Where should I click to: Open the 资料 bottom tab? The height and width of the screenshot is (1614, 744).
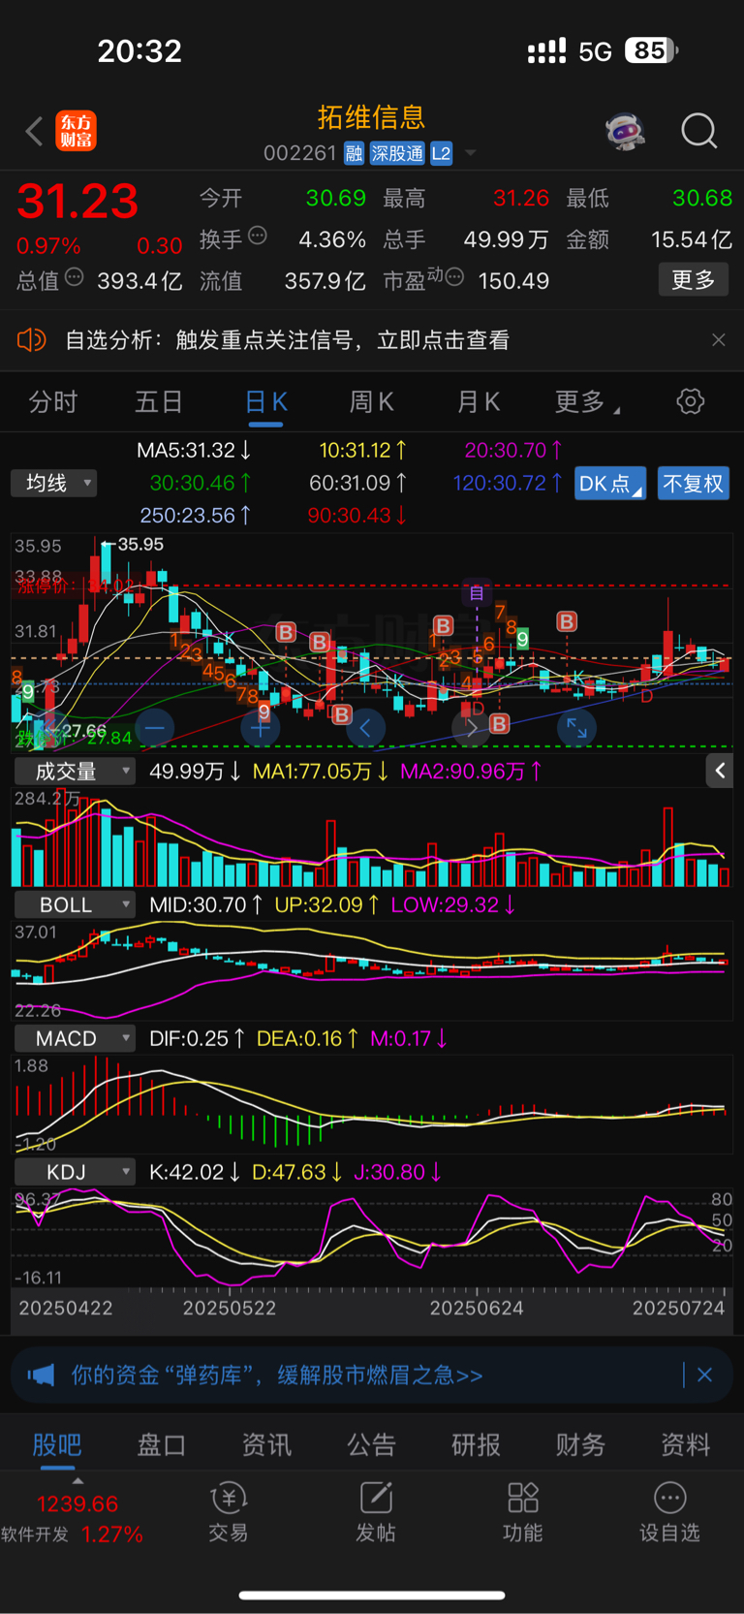pyautogui.click(x=686, y=1445)
